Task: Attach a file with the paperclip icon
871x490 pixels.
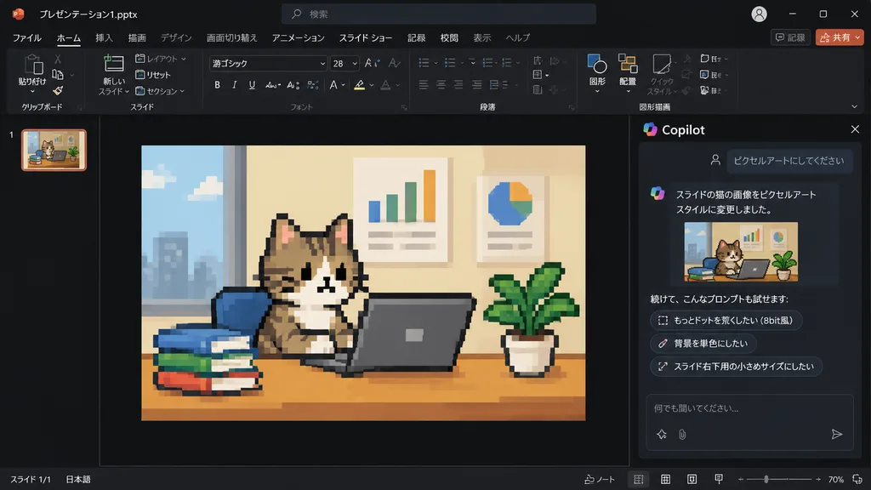Action: tap(682, 435)
